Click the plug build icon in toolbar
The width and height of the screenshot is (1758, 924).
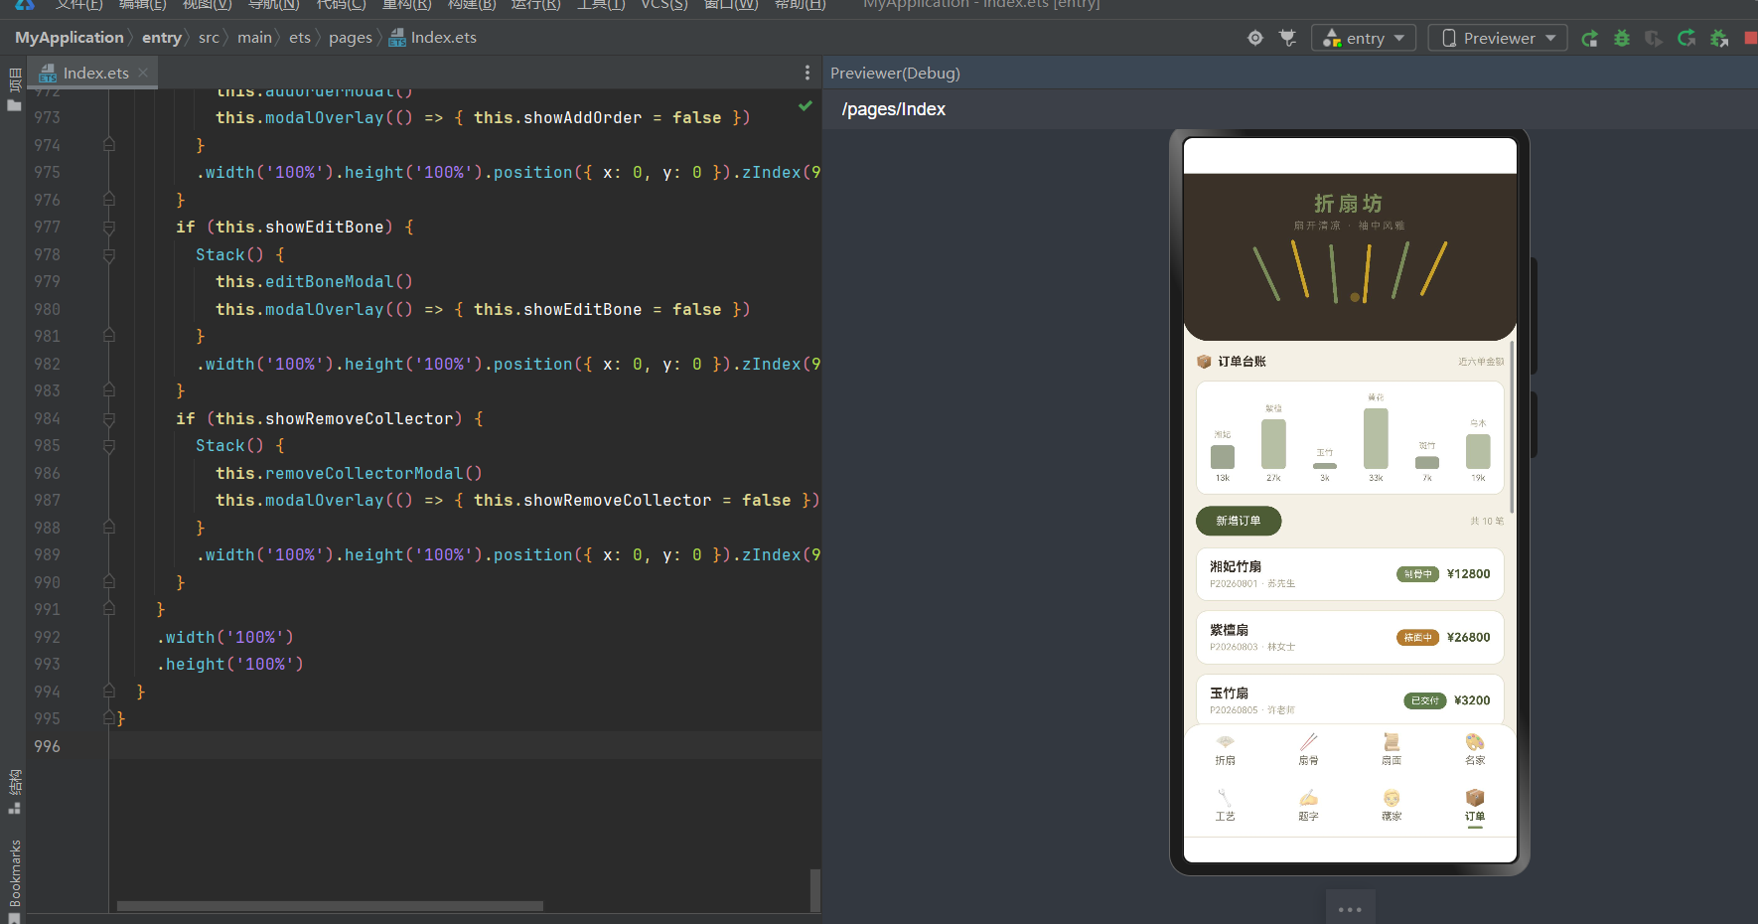coord(1288,38)
